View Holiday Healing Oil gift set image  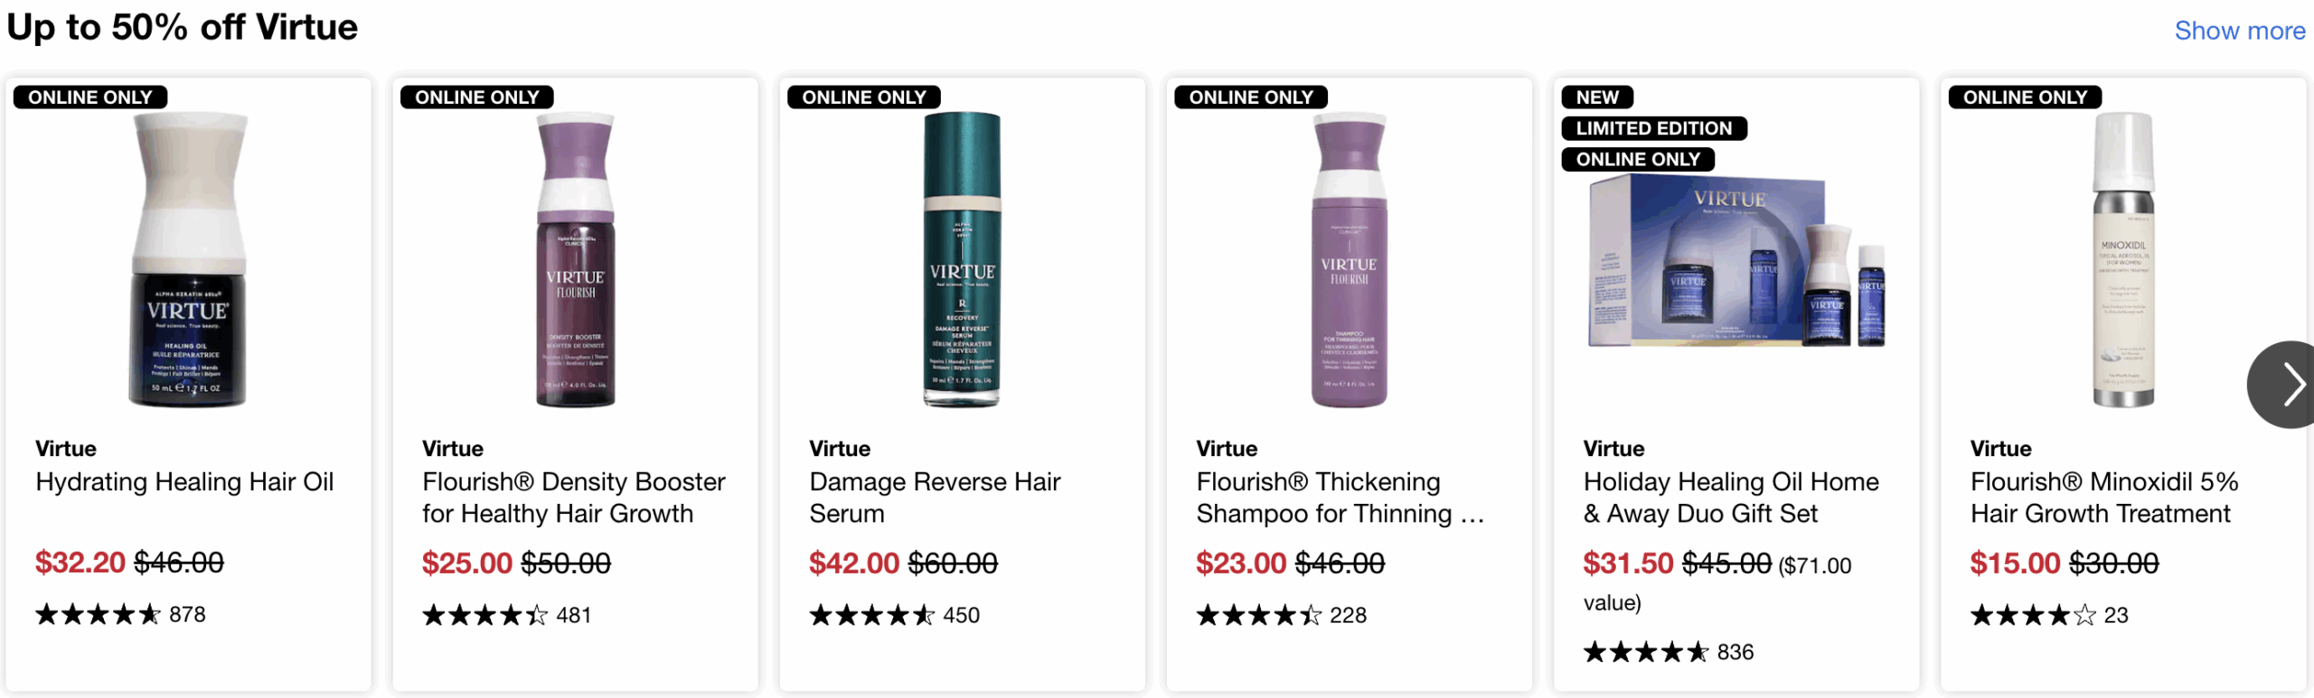click(1736, 262)
